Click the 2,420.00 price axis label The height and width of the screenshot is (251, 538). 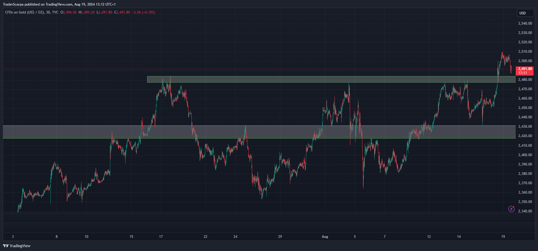coord(525,136)
